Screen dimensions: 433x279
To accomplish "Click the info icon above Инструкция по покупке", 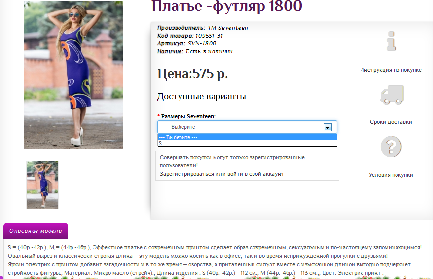I will click(x=391, y=41).
